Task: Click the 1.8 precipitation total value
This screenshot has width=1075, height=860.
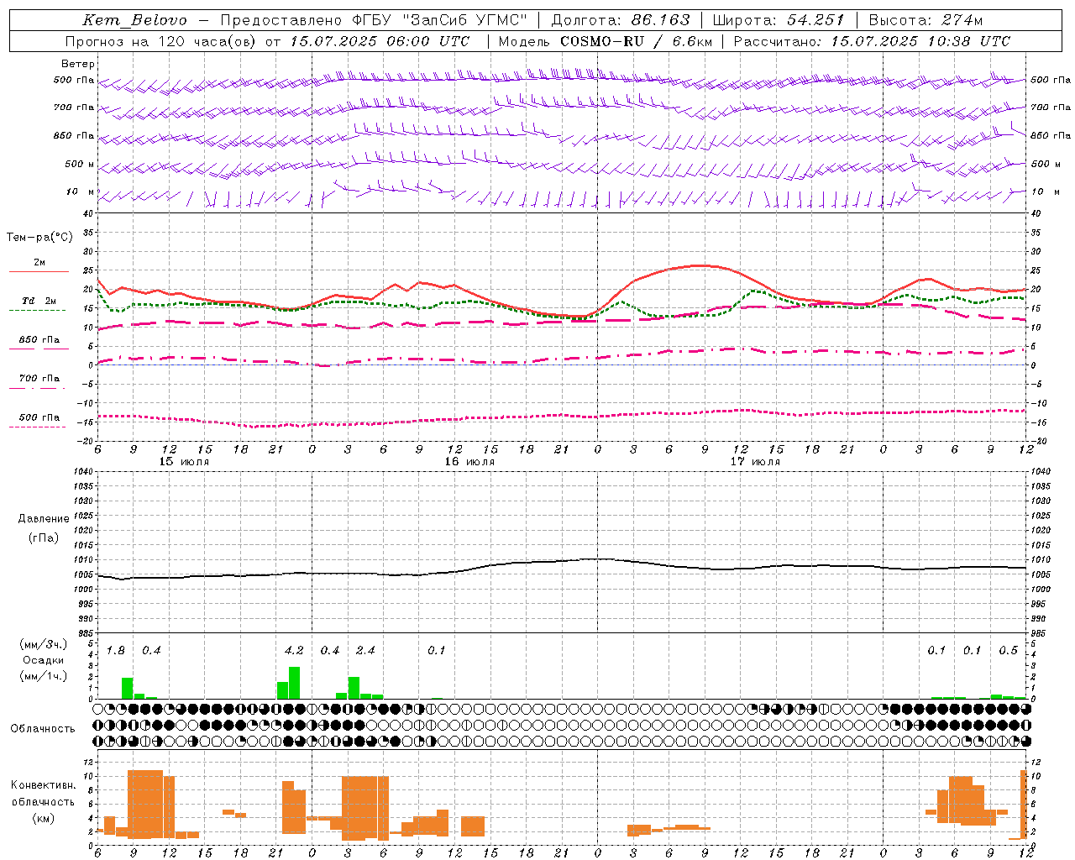Action: (x=116, y=650)
